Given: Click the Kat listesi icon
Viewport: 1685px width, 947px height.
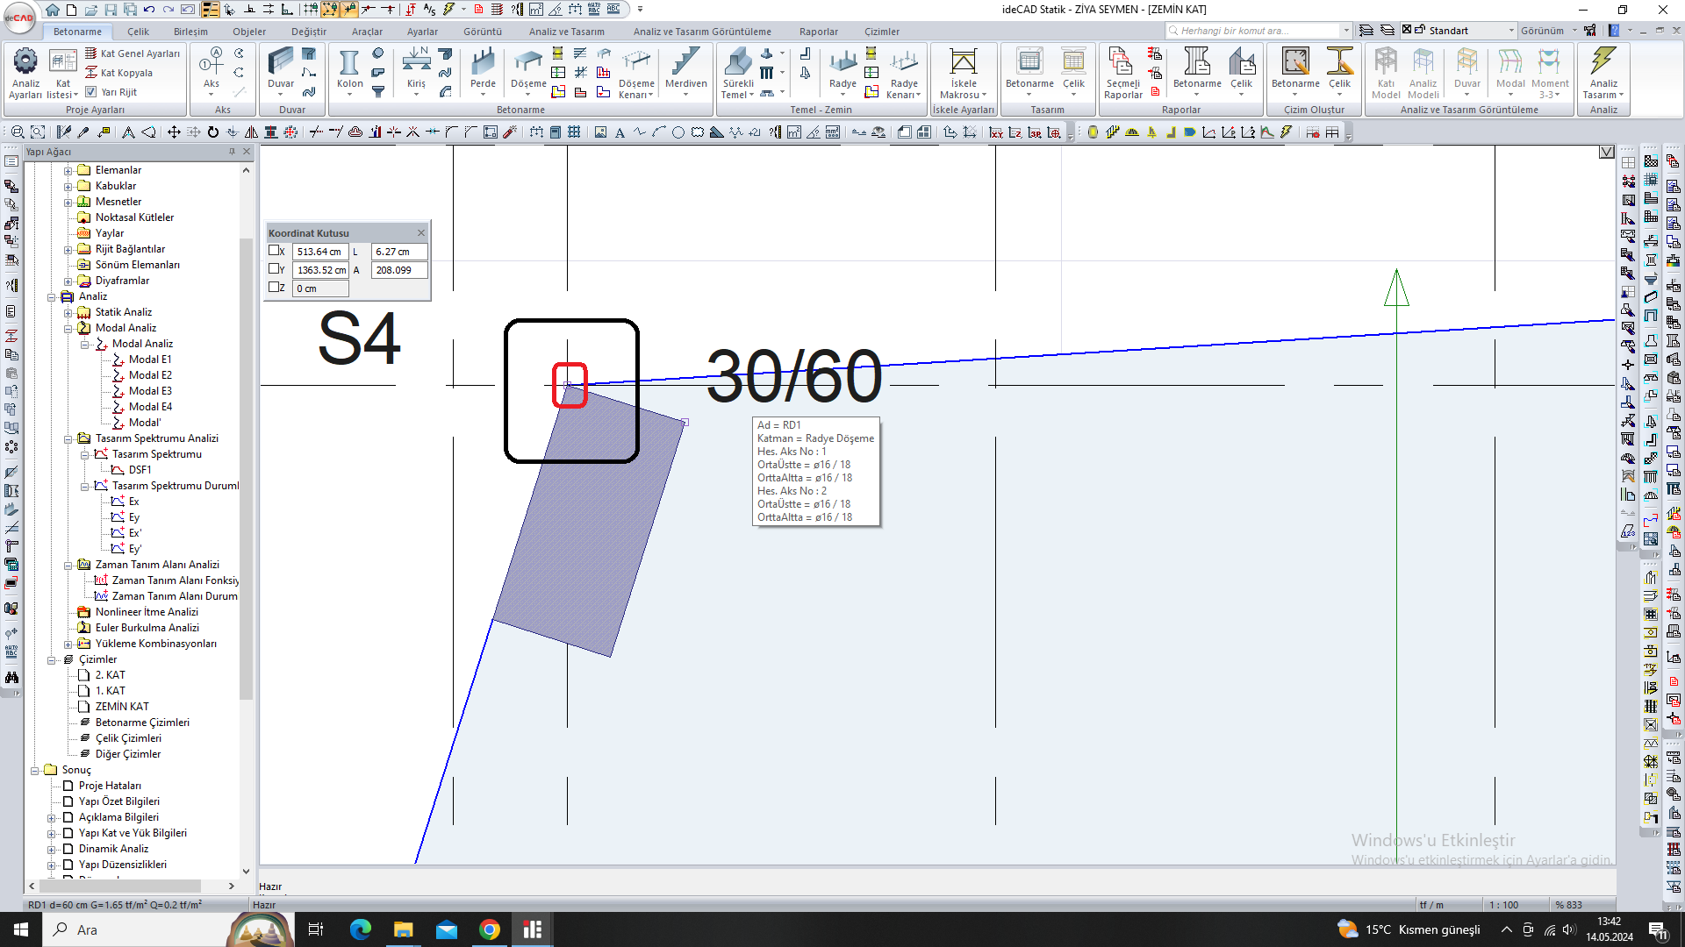Looking at the screenshot, I should tap(62, 61).
